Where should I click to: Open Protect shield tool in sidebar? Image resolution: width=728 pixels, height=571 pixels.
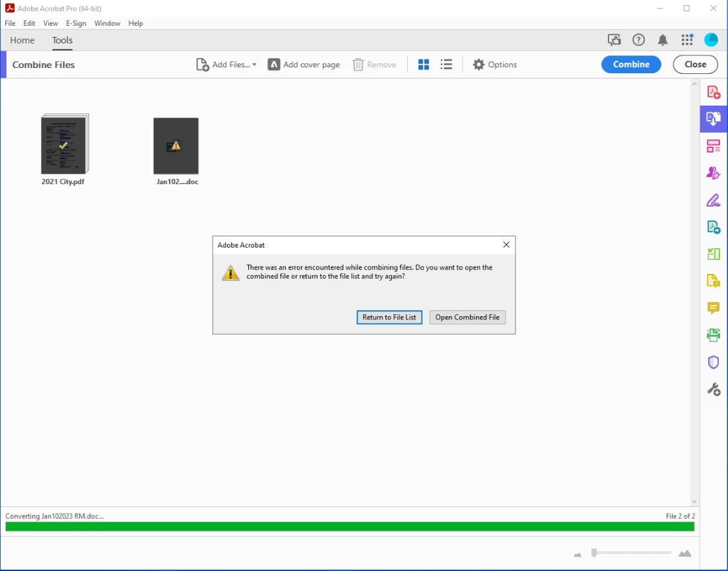[713, 362]
